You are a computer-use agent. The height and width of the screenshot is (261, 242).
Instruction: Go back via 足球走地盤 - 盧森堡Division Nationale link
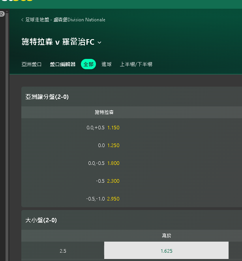coord(65,20)
